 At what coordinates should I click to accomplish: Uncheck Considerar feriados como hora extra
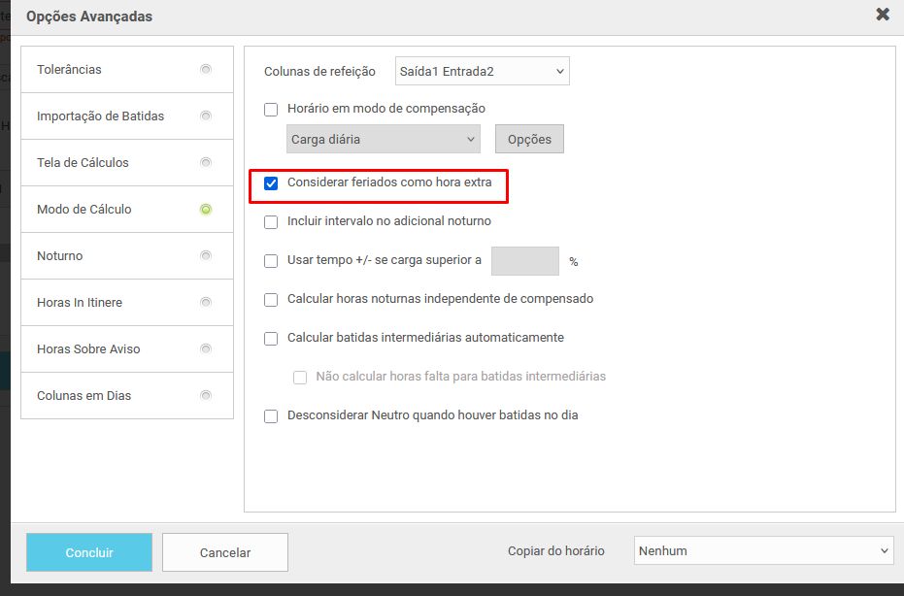(271, 182)
